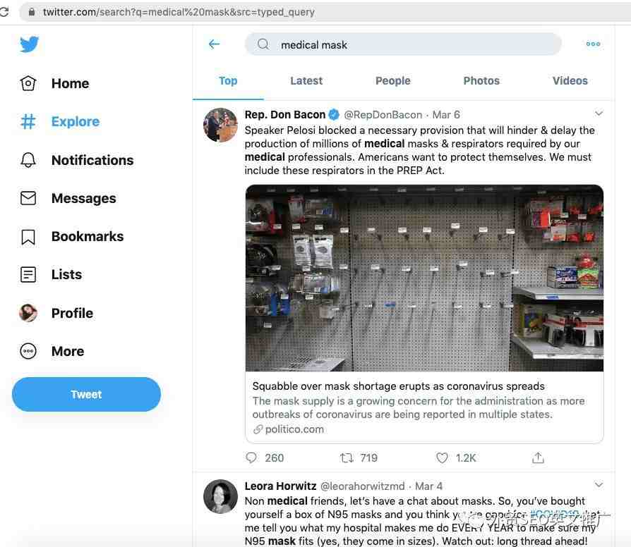The width and height of the screenshot is (631, 547).
Task: Open Bookmarks from the sidebar
Action: click(x=73, y=237)
